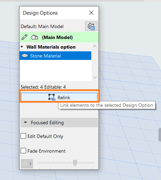Click the list scroll up arrow
This screenshot has width=161, height=180.
pyautogui.click(x=95, y=46)
